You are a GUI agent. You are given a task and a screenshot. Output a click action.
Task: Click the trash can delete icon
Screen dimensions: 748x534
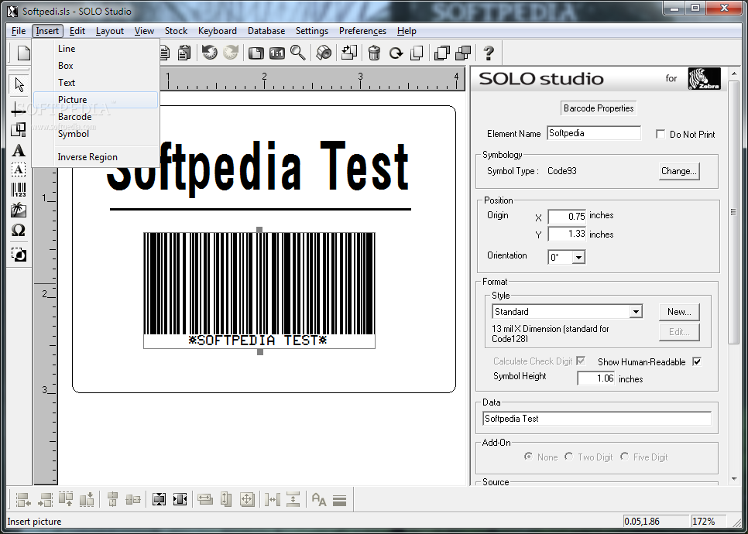point(375,53)
